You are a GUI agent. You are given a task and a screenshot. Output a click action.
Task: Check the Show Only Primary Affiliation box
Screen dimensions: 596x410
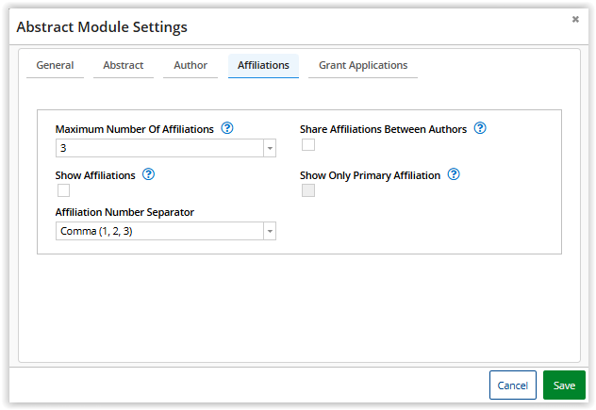[x=308, y=190]
